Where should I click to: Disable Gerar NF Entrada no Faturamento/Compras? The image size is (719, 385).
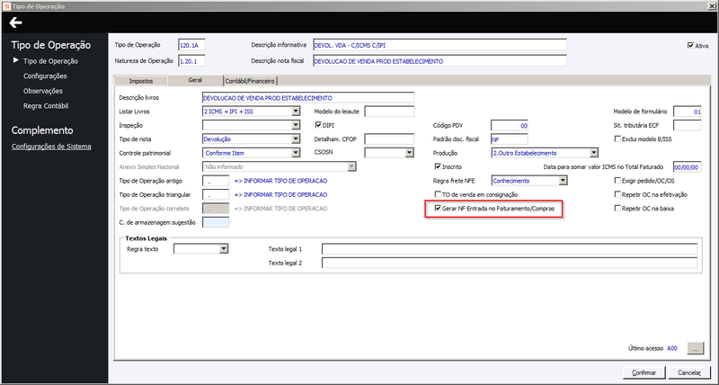(x=438, y=209)
